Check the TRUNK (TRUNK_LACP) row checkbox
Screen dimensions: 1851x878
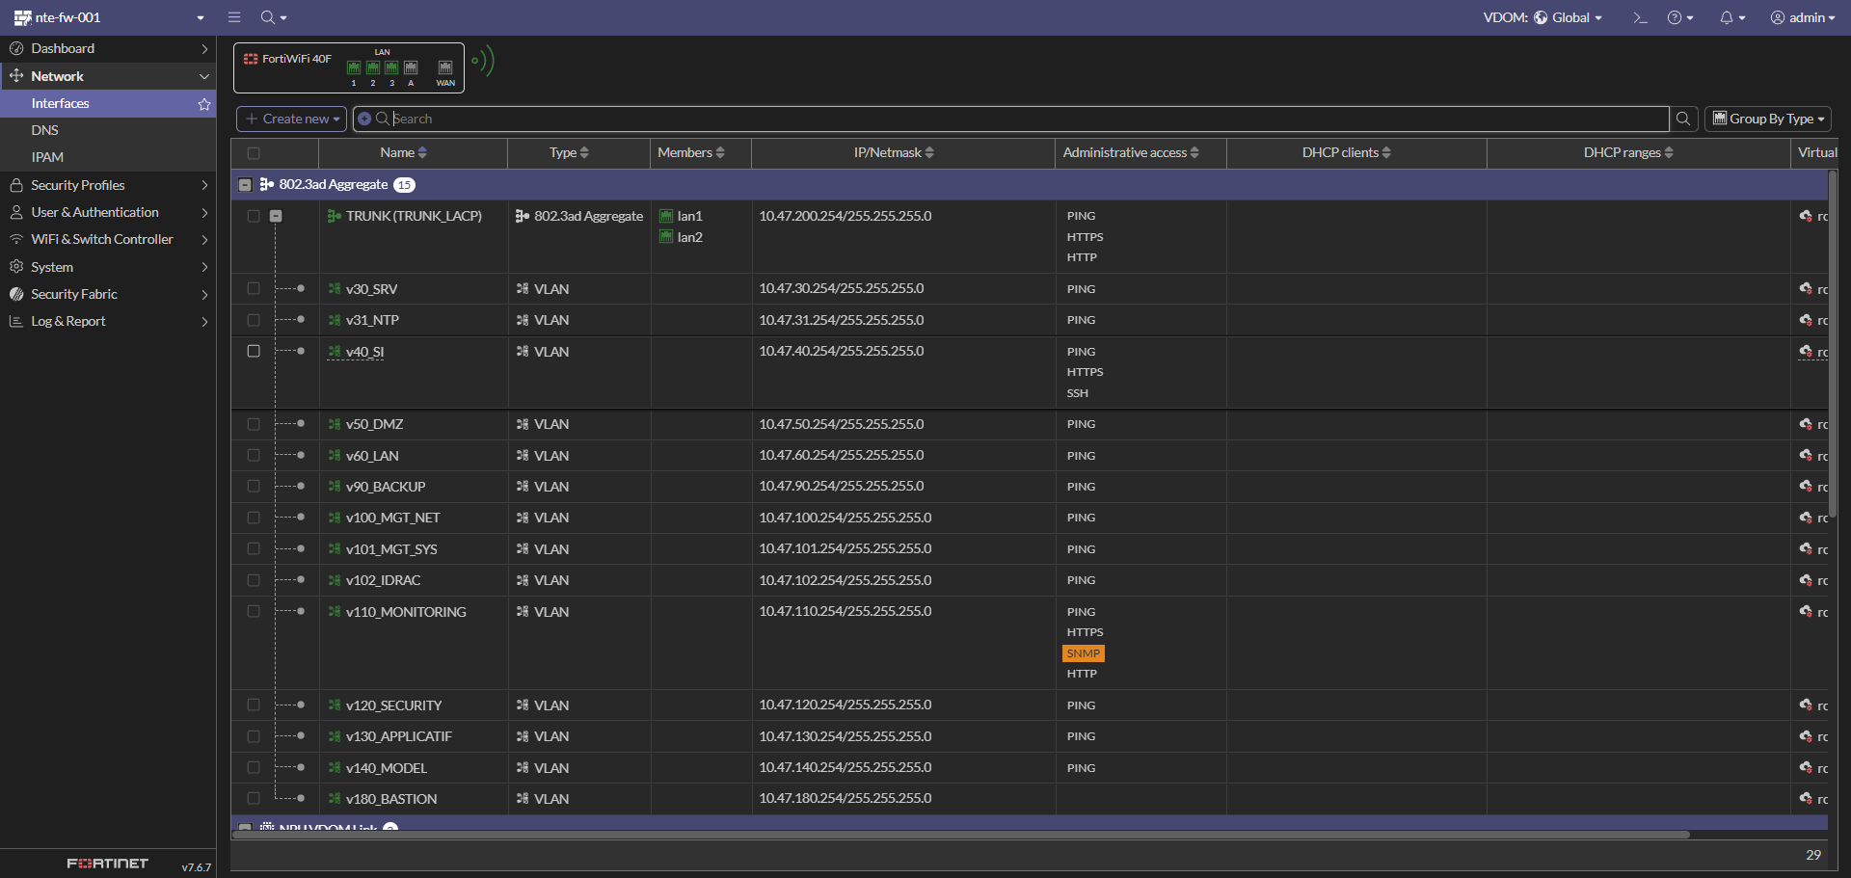pyautogui.click(x=254, y=216)
